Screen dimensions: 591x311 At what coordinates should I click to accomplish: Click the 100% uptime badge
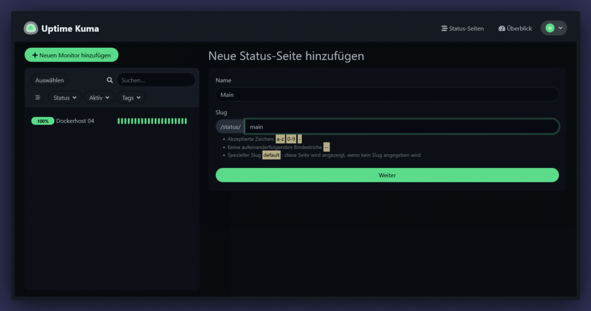tap(43, 121)
